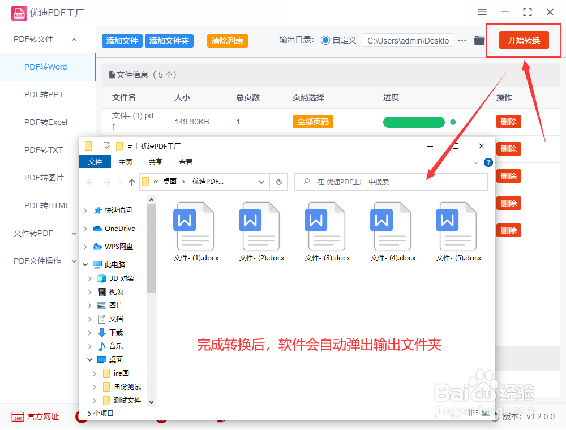This screenshot has height=430, width=566.
Task: Select the 测试文件 folder in tree
Action: click(x=122, y=401)
